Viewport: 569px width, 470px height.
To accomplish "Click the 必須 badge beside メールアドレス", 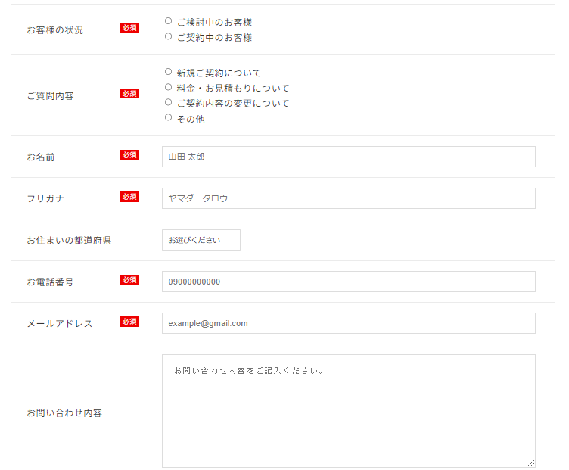I will tap(129, 322).
